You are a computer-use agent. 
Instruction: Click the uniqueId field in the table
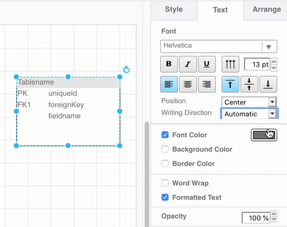pyautogui.click(x=63, y=93)
